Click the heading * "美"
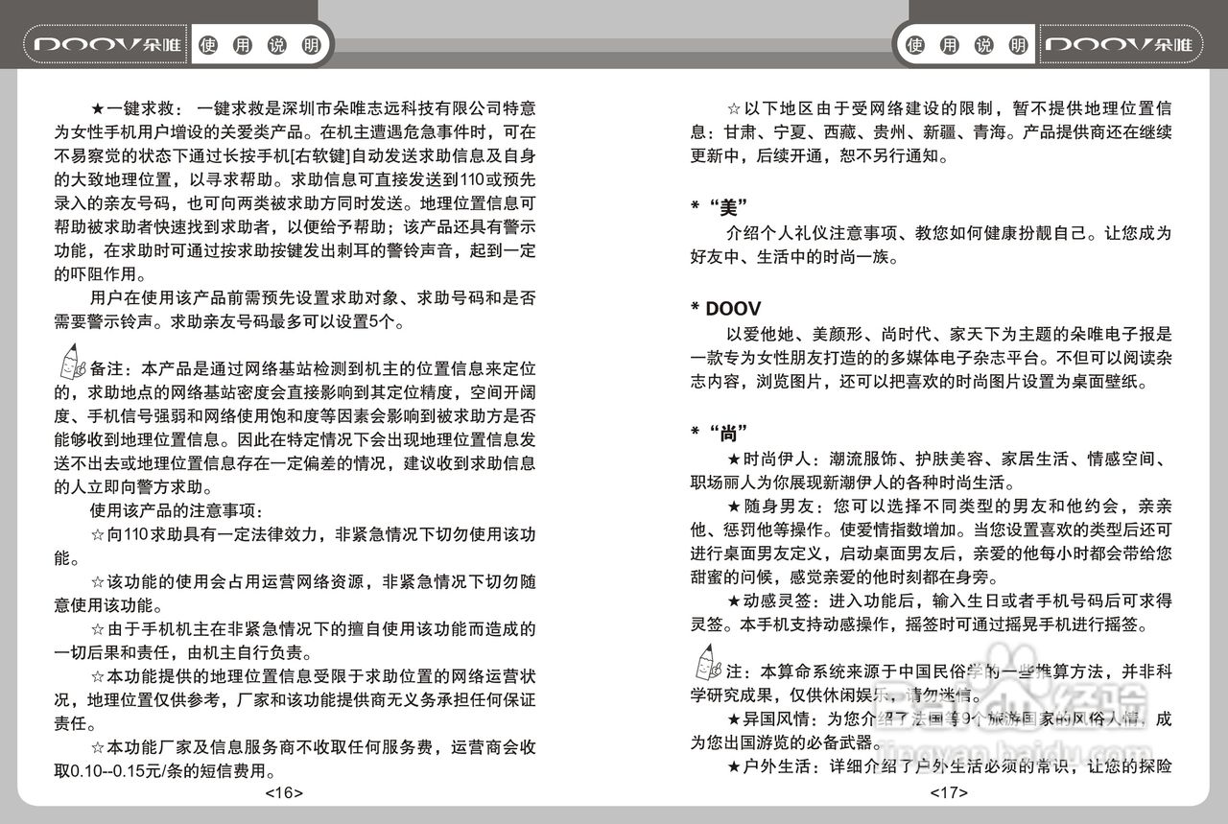Image resolution: width=1228 pixels, height=824 pixels. (719, 206)
